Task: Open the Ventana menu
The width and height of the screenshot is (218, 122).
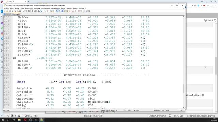Action: [x=81, y=8]
